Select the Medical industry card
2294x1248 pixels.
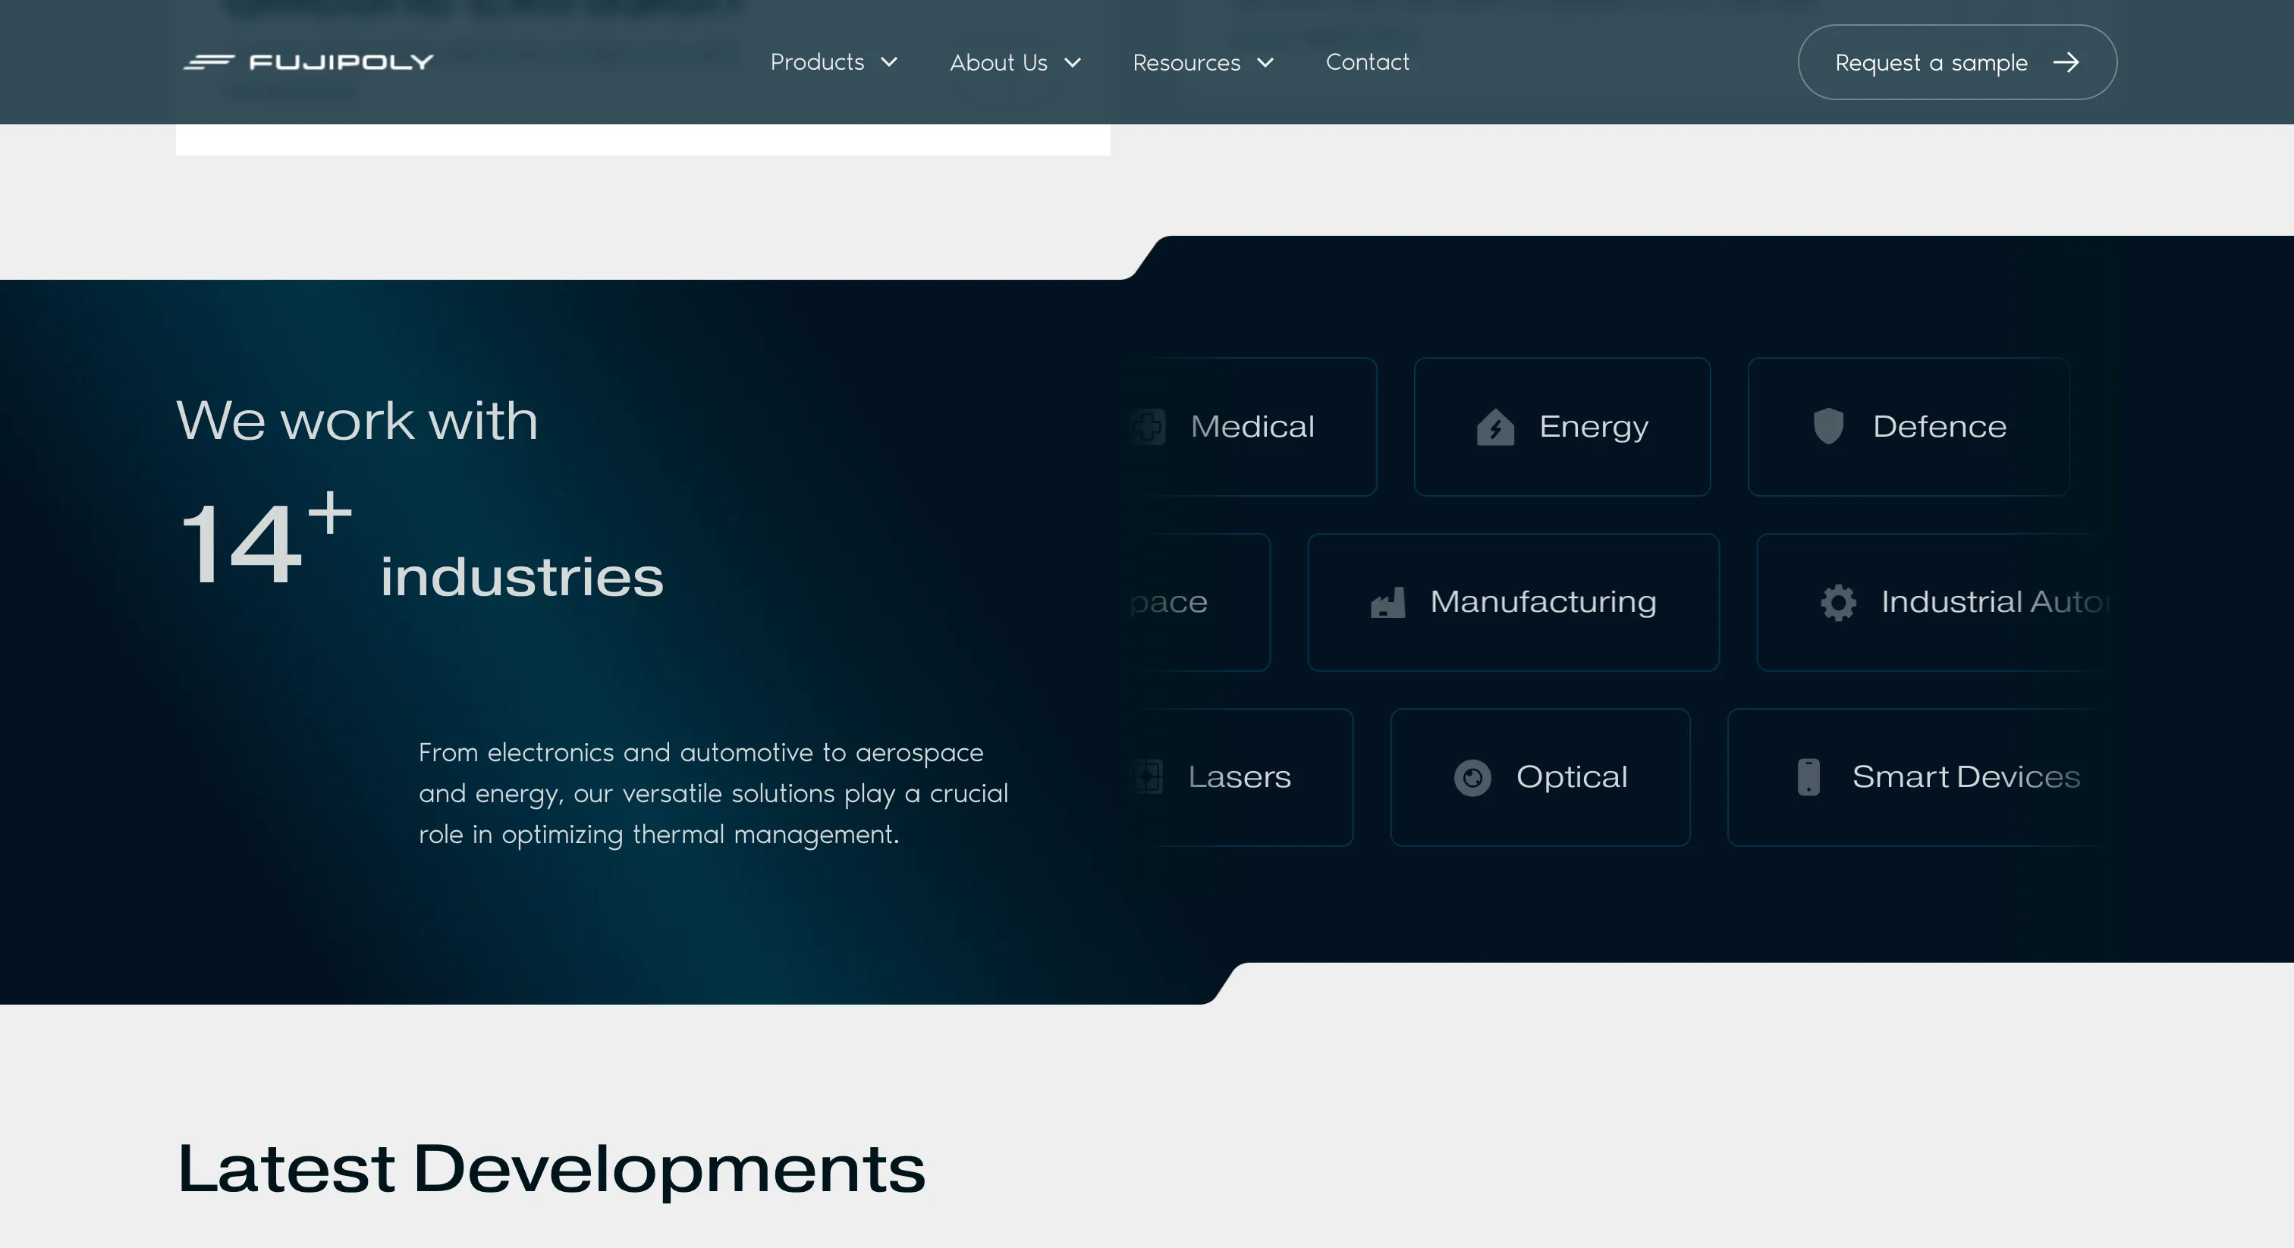pyautogui.click(x=1253, y=426)
